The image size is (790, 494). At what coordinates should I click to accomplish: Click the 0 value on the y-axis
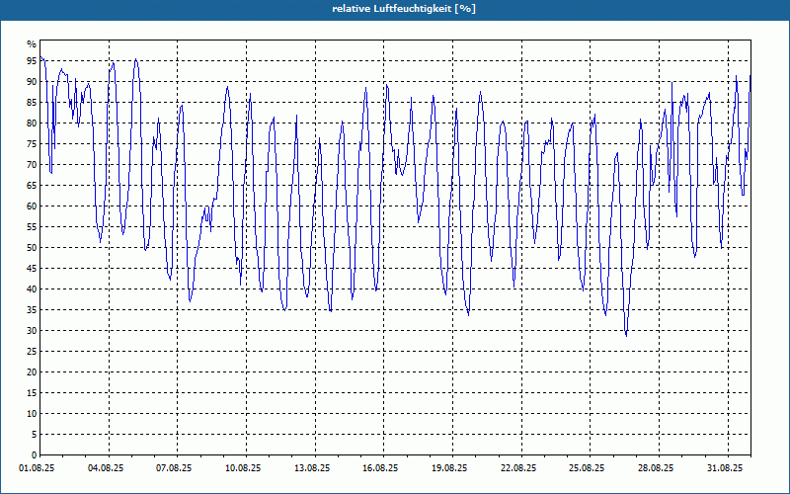point(34,455)
